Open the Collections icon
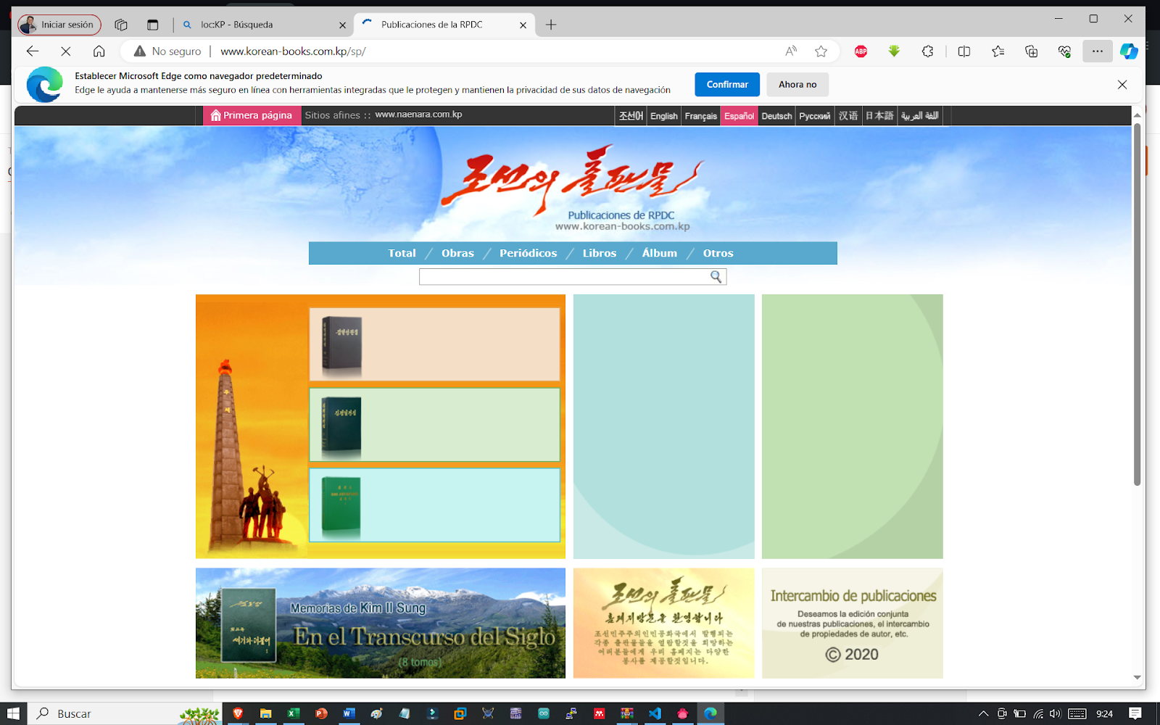The width and height of the screenshot is (1160, 725). tap(1032, 51)
